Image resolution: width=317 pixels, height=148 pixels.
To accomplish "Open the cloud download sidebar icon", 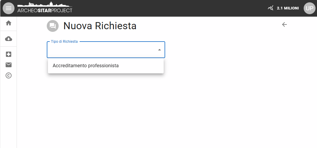I will pyautogui.click(x=9, y=39).
